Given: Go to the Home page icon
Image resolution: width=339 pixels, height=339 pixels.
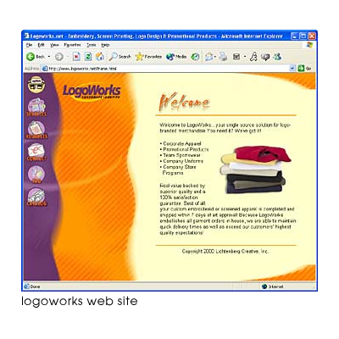Looking at the screenshot, I should [100, 57].
